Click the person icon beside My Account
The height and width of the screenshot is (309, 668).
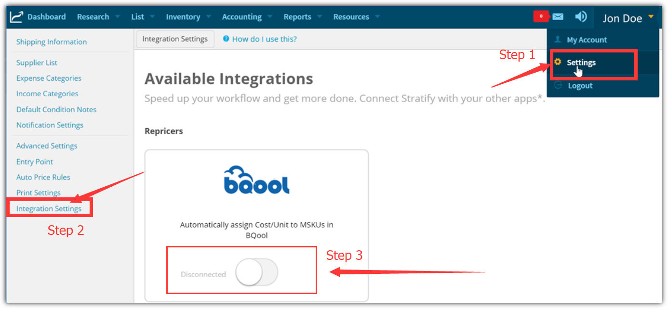[558, 39]
